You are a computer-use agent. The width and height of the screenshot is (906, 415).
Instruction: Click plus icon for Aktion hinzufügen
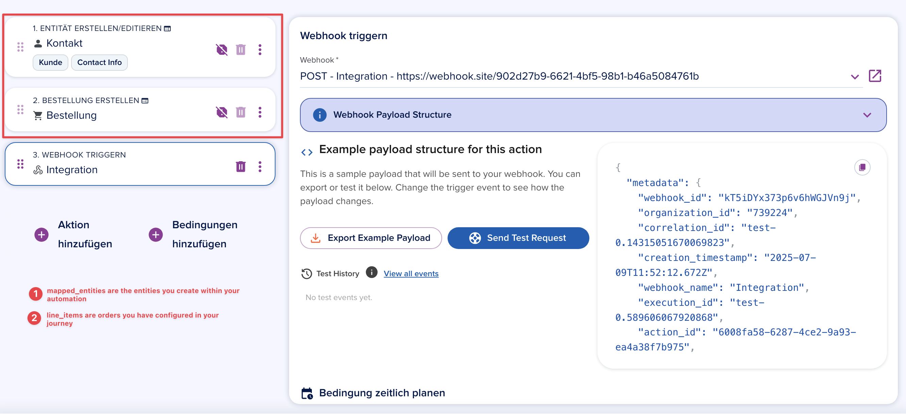coord(41,235)
